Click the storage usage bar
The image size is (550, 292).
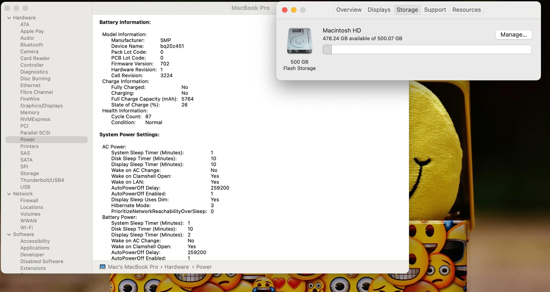pos(427,50)
